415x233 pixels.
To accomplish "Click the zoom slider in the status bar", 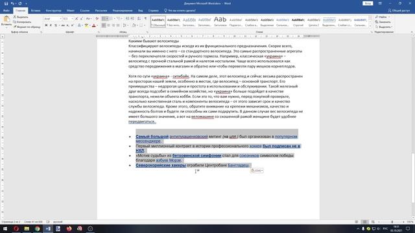I will click(x=392, y=222).
